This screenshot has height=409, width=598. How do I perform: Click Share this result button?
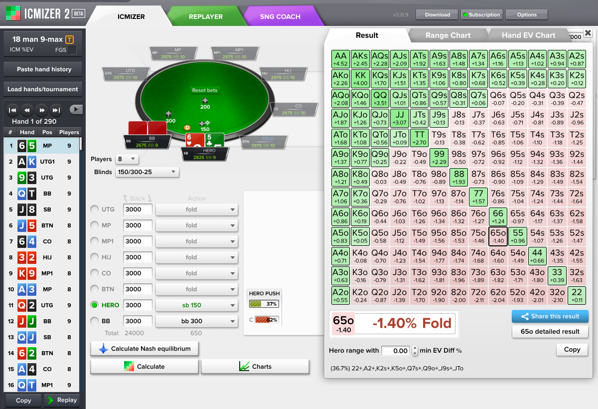[x=550, y=316]
